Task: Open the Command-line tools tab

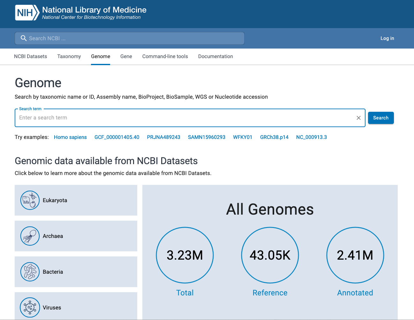Action: tap(165, 57)
